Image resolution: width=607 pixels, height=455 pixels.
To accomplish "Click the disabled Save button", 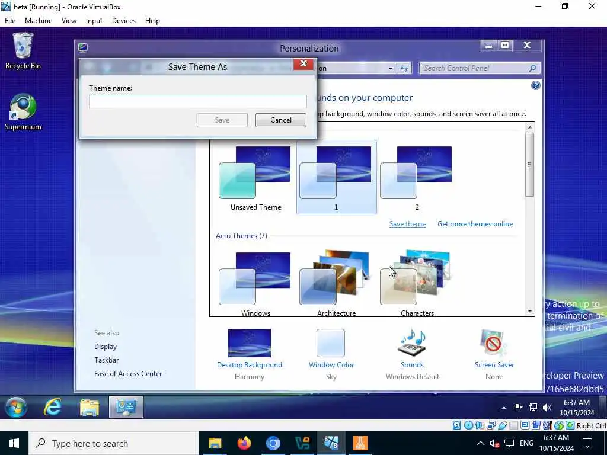I will click(222, 120).
